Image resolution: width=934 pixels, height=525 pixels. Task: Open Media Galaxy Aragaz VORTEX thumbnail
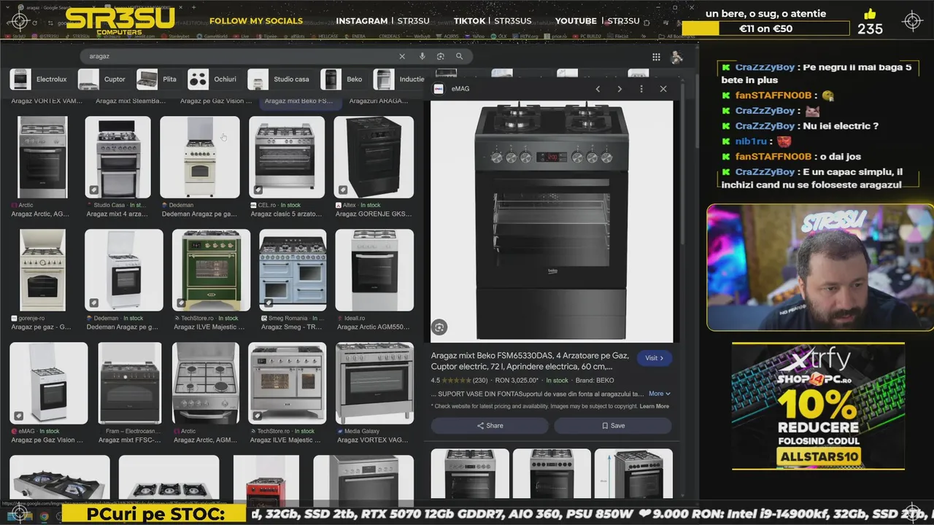coord(374,383)
